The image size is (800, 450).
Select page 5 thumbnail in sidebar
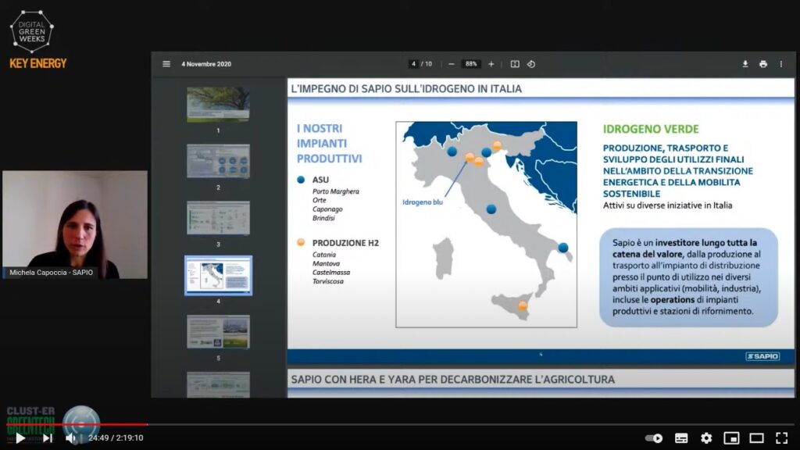(218, 331)
